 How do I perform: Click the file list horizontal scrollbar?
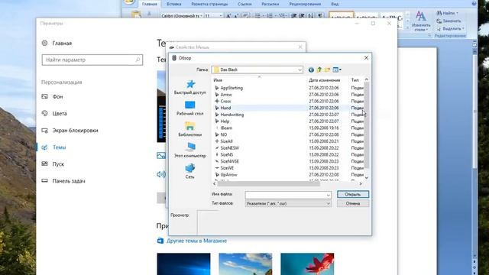(x=268, y=183)
